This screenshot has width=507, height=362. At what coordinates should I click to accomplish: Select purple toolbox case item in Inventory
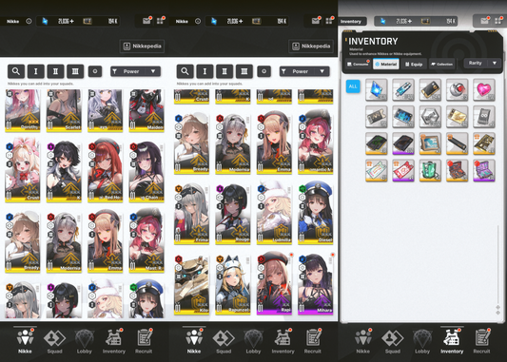[484, 170]
